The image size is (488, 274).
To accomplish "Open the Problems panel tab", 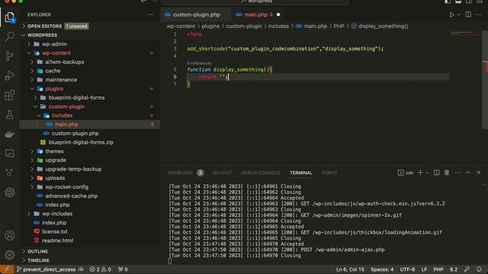I will tap(185, 173).
